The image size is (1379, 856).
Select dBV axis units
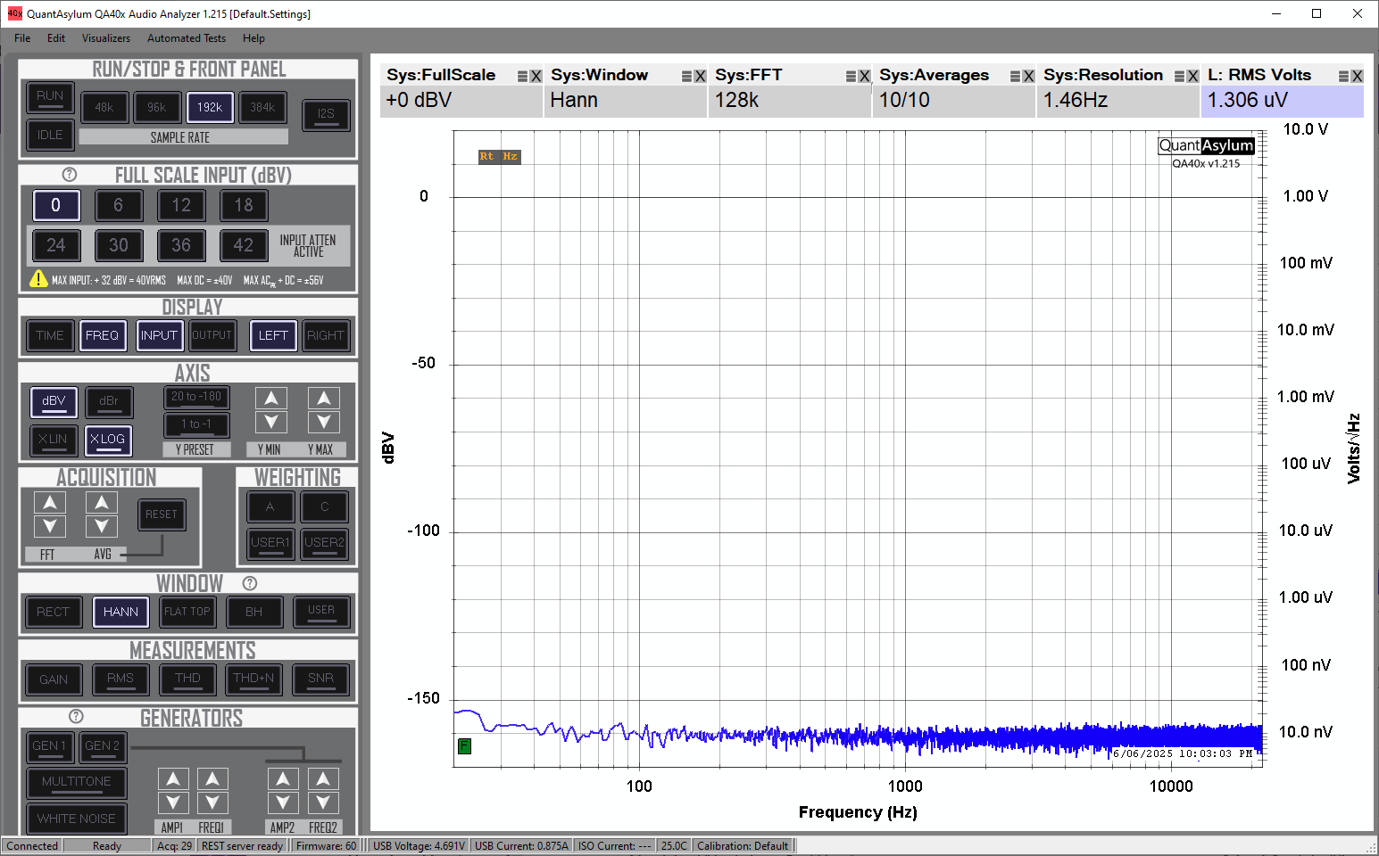pyautogui.click(x=54, y=402)
